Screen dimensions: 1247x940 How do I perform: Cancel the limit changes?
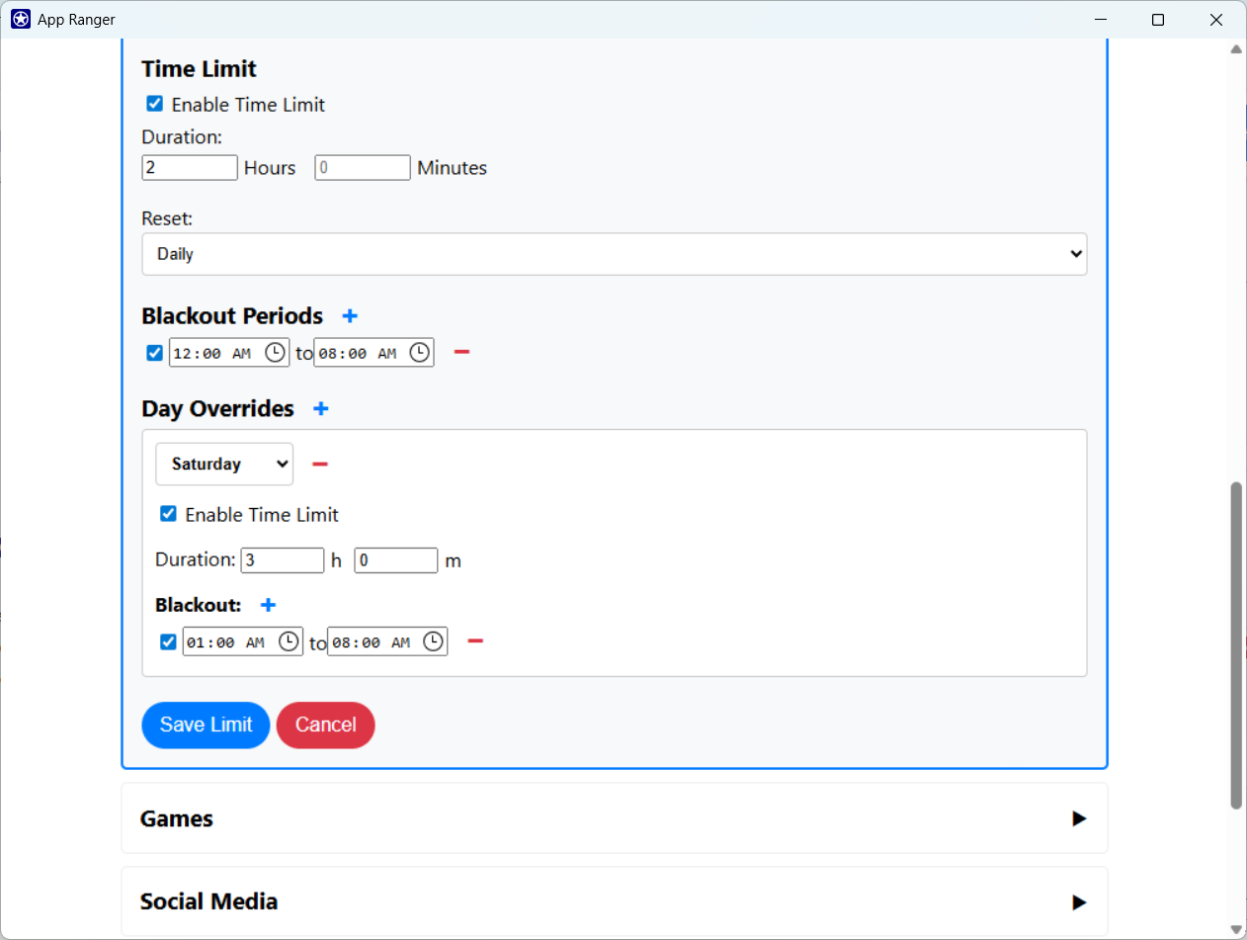[x=325, y=725]
